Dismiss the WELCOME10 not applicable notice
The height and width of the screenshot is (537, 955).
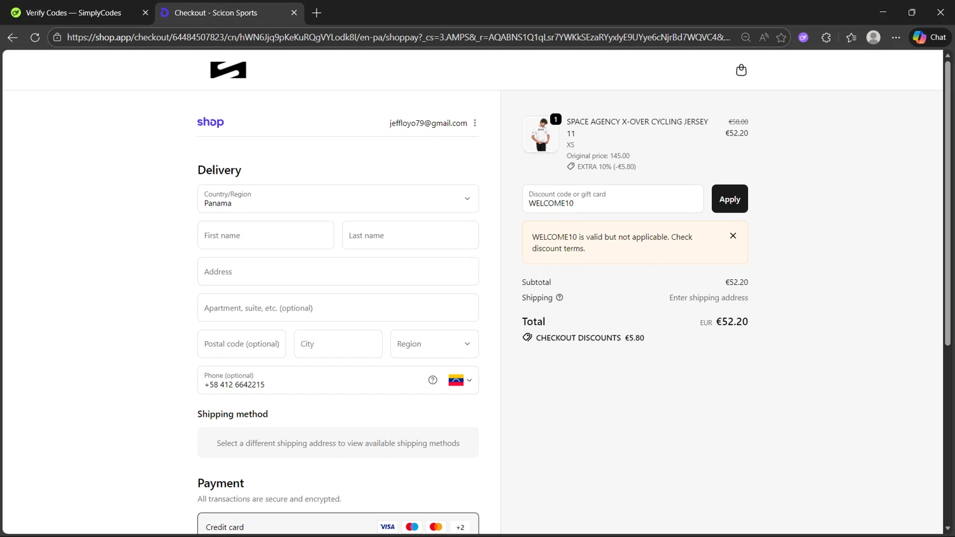[x=733, y=235]
